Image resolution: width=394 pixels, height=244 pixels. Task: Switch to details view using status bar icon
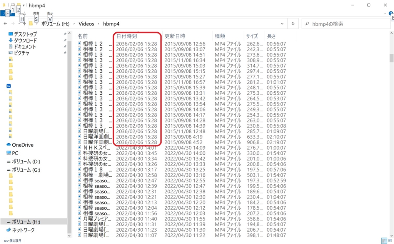(x=384, y=241)
